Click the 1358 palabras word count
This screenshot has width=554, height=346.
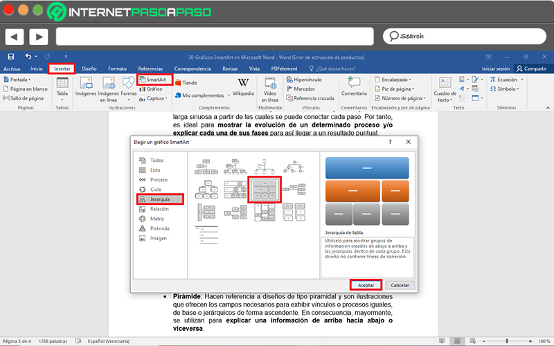(53, 341)
